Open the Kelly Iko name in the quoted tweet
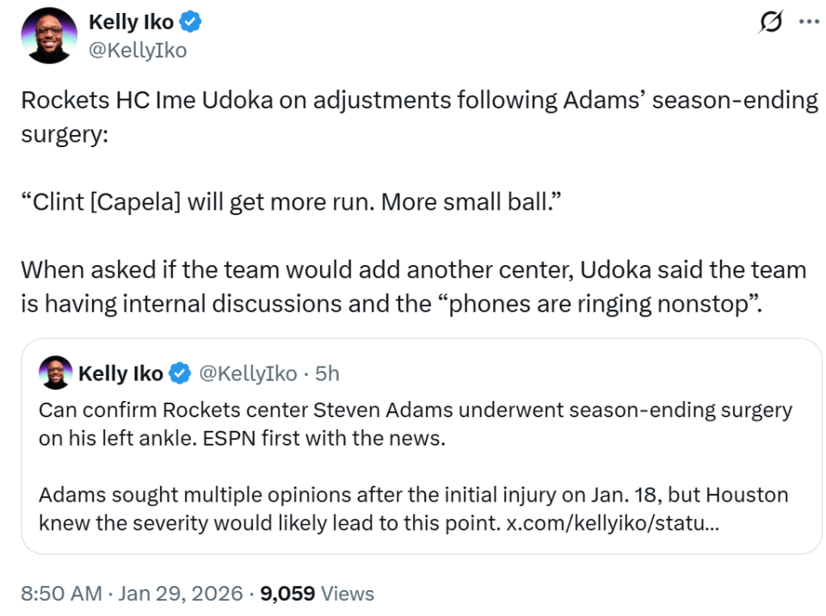Image resolution: width=826 pixels, height=616 pixels. pyautogui.click(x=120, y=373)
